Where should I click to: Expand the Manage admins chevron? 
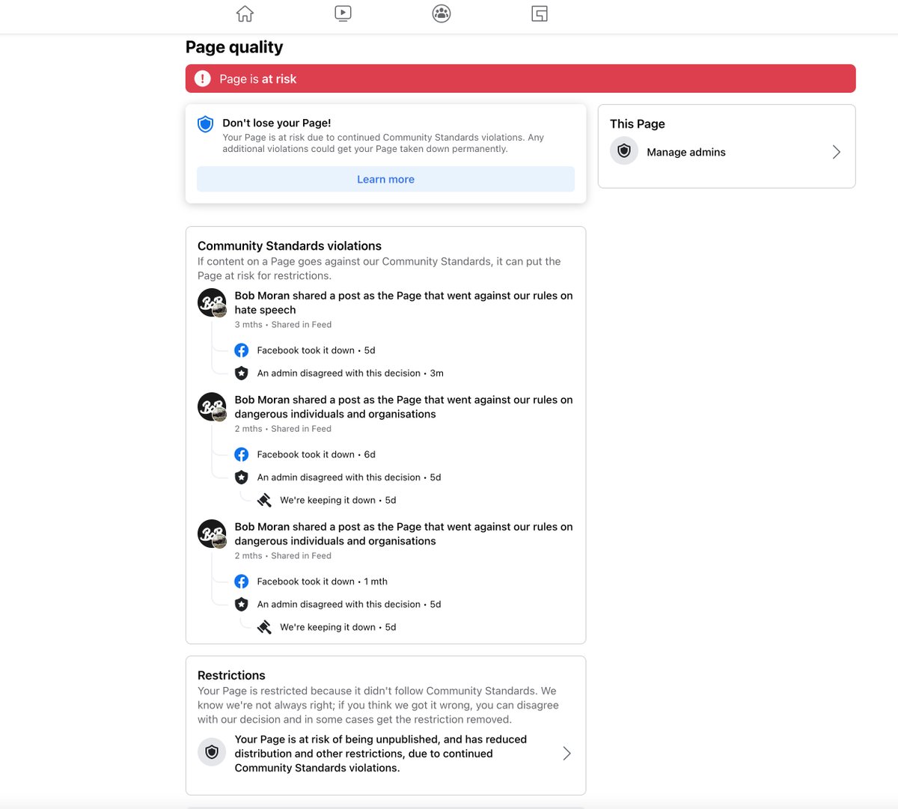(836, 151)
